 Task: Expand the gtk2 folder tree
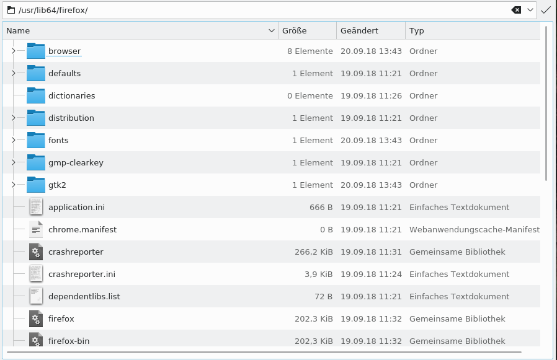[x=14, y=185]
